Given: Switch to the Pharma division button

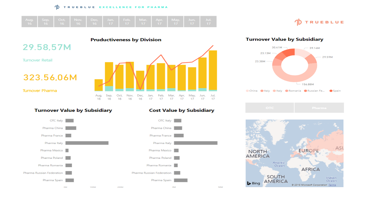Looking at the screenshot, I should tap(319, 108).
